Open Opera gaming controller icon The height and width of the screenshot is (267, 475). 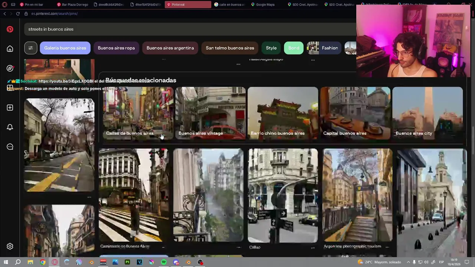tap(13, 4)
